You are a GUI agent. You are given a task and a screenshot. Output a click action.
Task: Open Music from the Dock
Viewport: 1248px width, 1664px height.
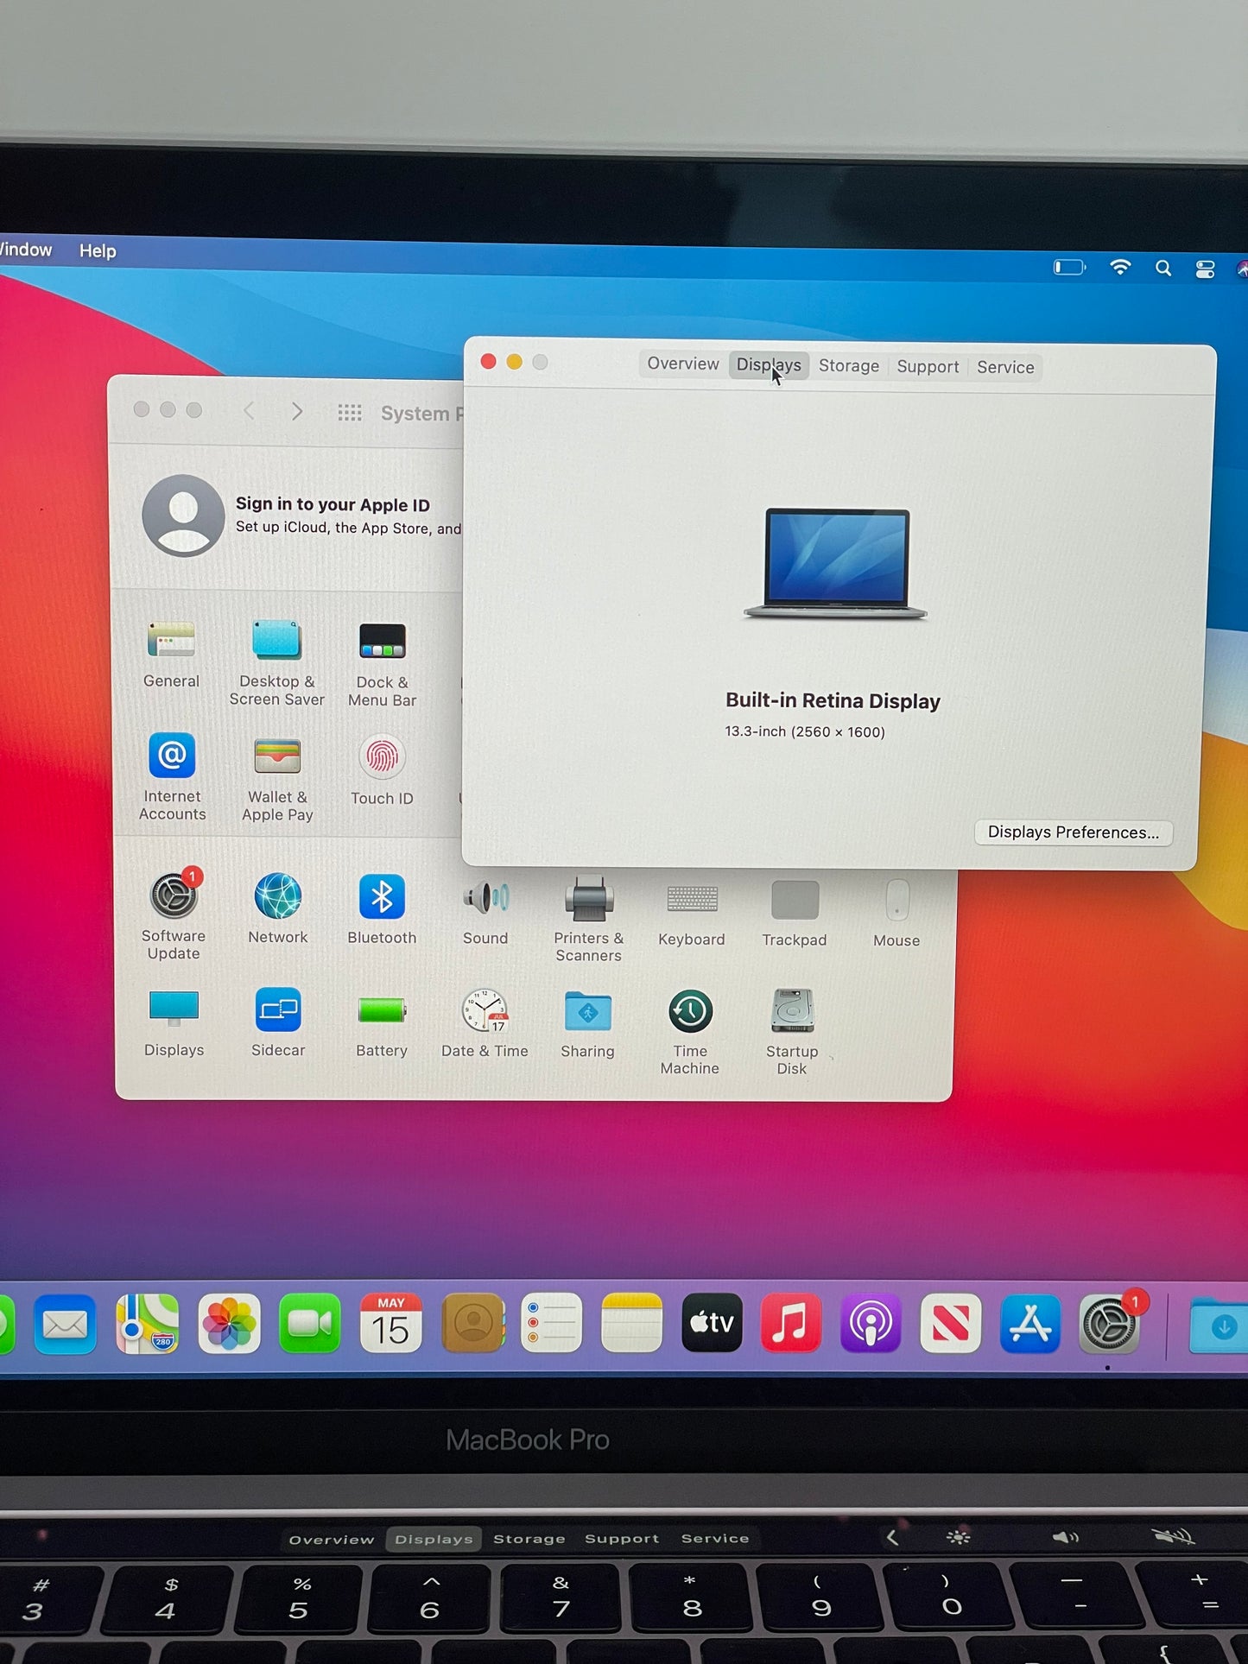(790, 1323)
